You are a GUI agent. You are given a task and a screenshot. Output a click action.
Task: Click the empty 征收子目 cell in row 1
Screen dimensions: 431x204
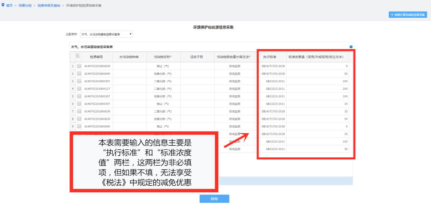pos(197,66)
